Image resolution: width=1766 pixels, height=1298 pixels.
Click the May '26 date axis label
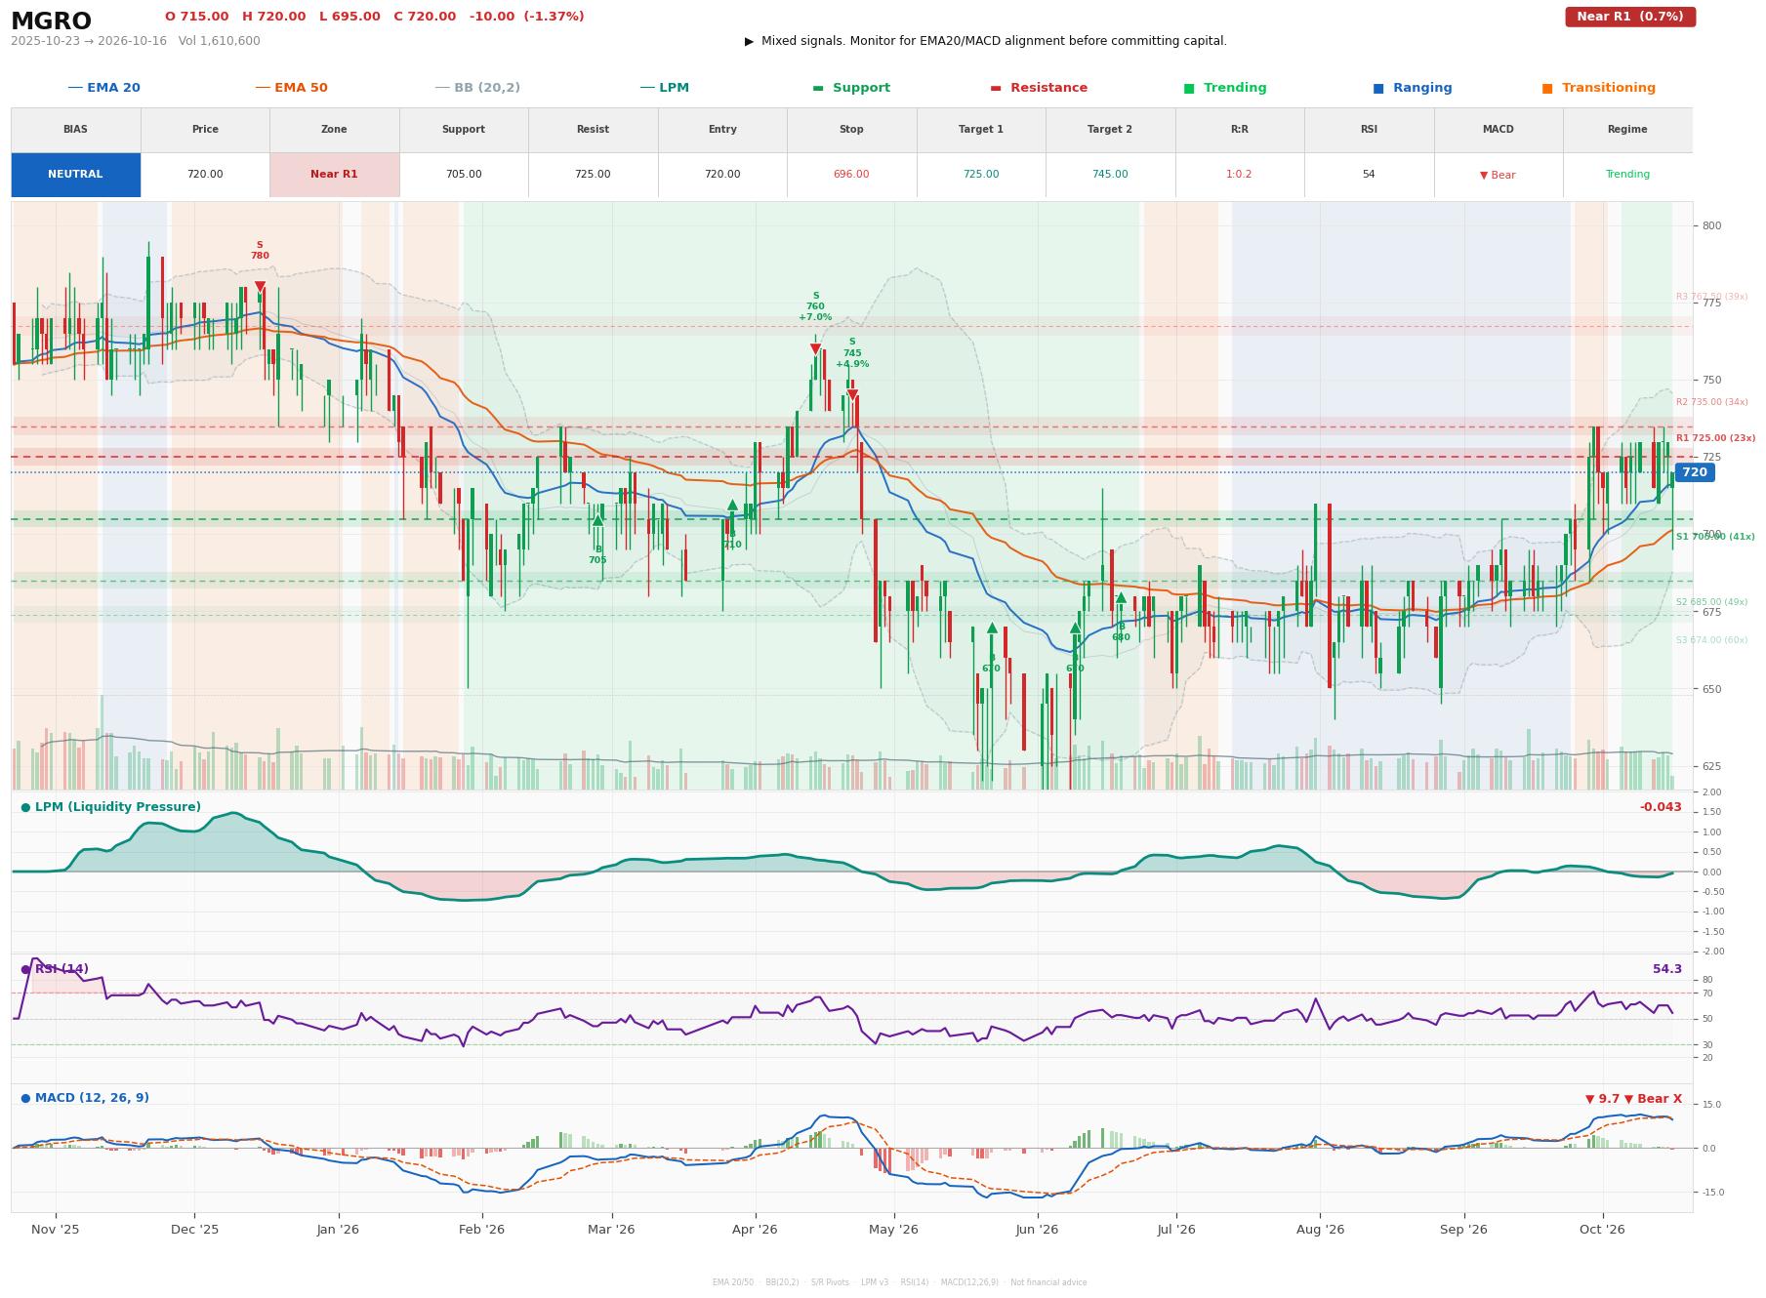coord(893,1230)
